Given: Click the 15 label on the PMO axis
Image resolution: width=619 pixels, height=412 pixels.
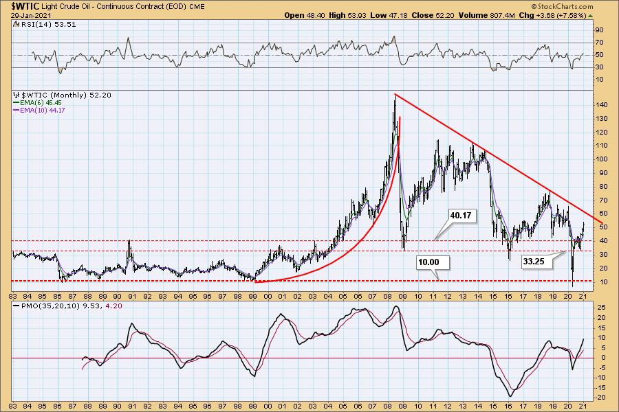Looking at the screenshot, I should click(602, 328).
